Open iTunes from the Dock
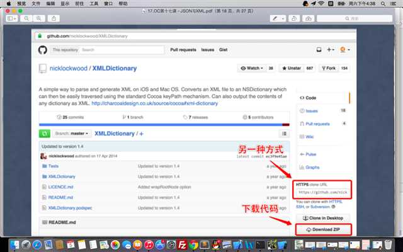 [x=149, y=245]
